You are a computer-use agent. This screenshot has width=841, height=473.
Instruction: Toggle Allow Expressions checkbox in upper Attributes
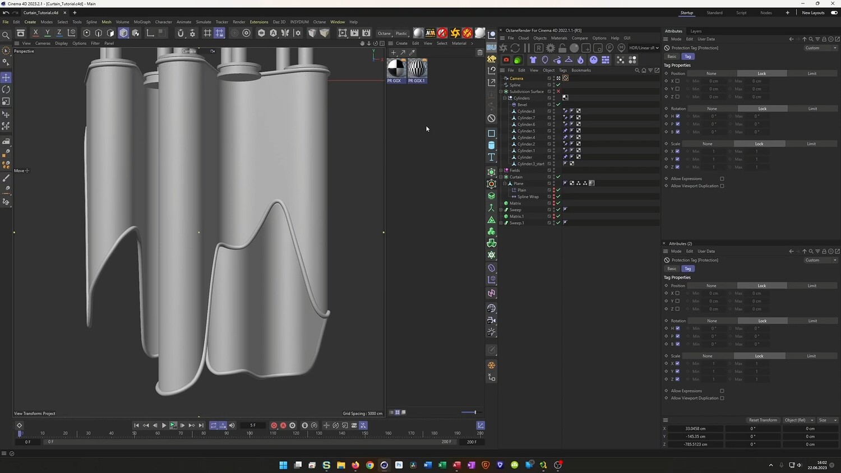[x=722, y=179]
